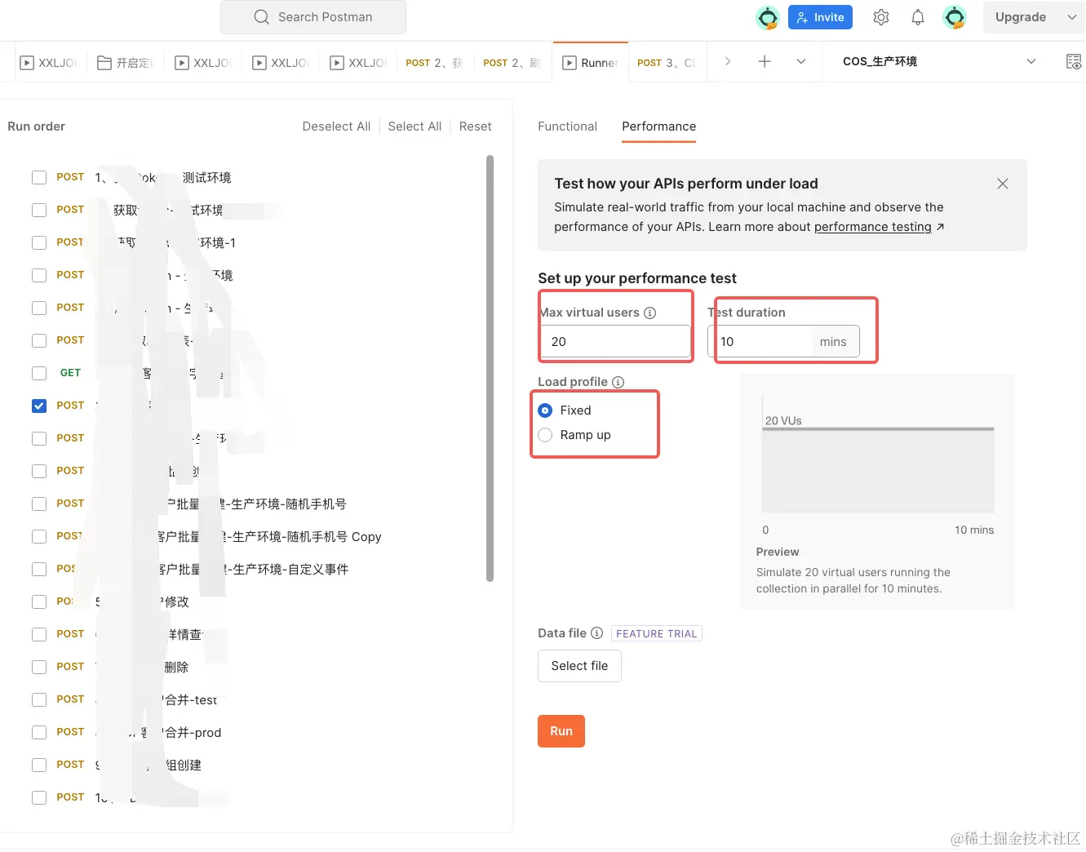Click the GET method label
Viewport: 1086px width, 852px height.
(x=70, y=373)
